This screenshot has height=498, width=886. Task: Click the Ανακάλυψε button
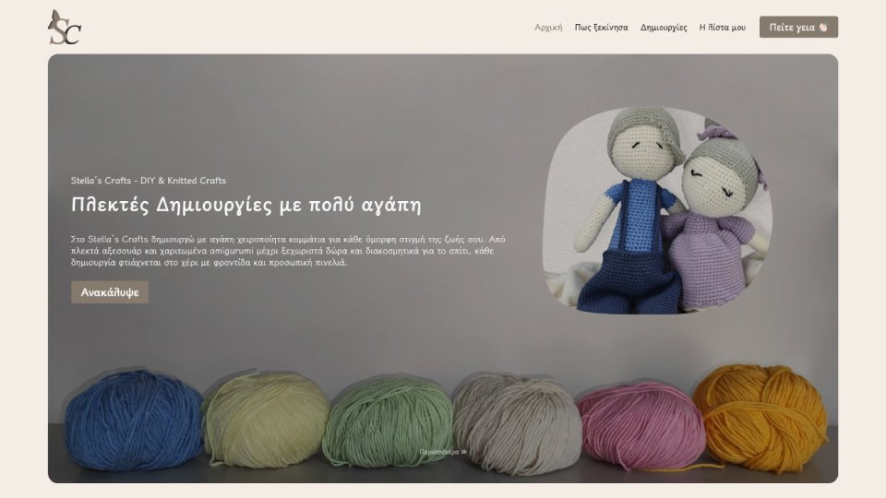tap(110, 292)
